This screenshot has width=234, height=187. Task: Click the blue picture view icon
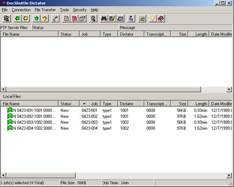(x=121, y=19)
